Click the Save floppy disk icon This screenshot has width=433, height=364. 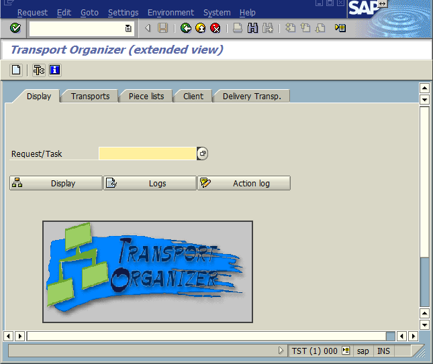(162, 28)
